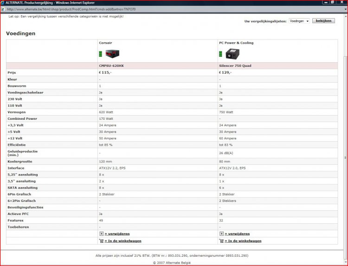348x266 pixels.
Task: Click the 120 mm fan size value
Action: tap(105, 162)
